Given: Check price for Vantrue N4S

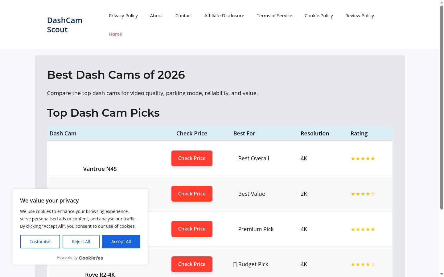Looking at the screenshot, I should point(192,158).
